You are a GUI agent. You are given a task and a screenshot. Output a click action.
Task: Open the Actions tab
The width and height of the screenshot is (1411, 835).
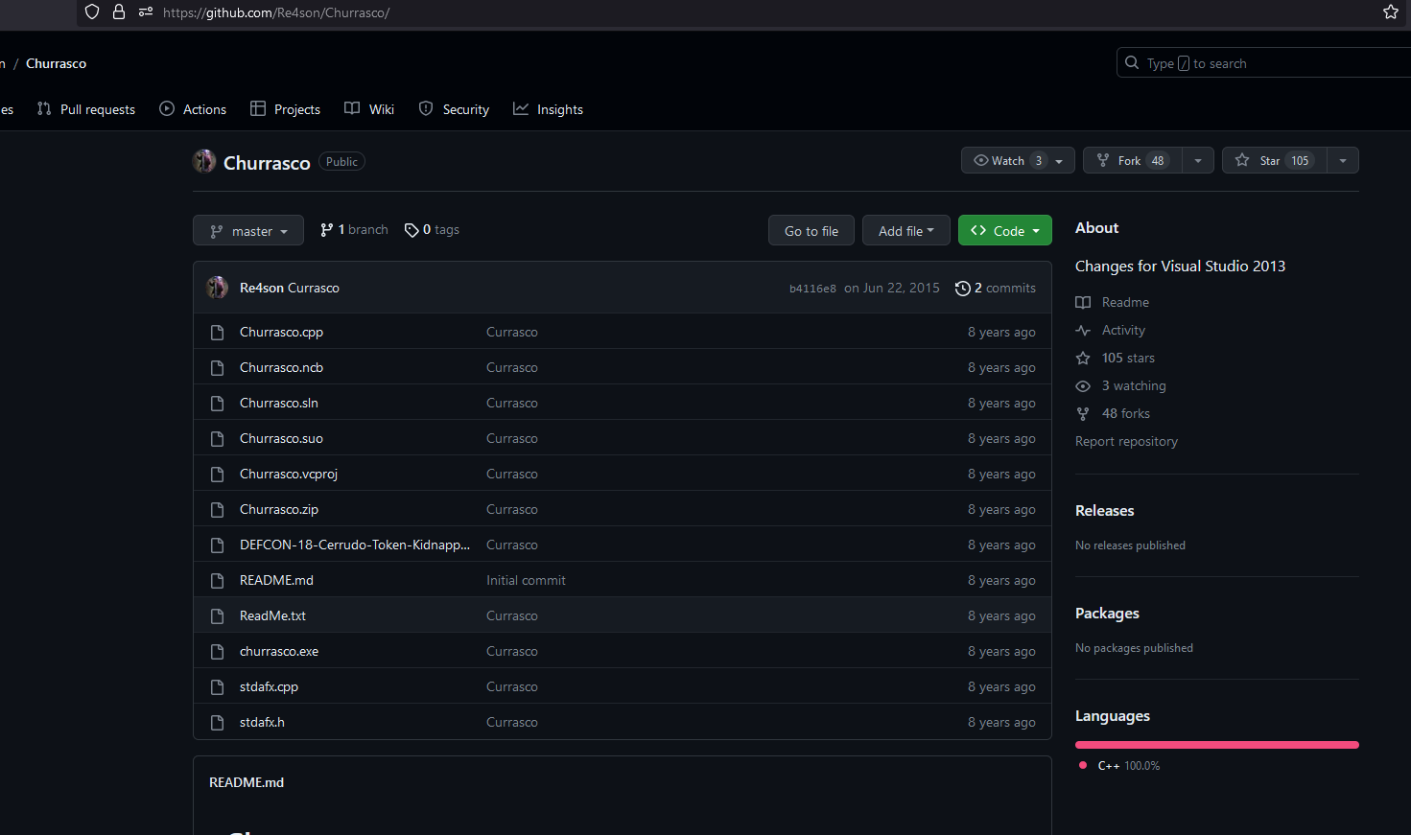[x=193, y=109]
